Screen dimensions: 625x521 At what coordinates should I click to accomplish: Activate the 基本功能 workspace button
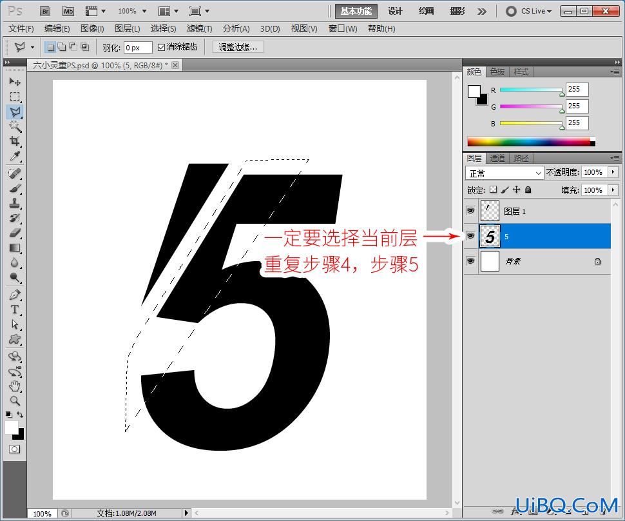coord(356,11)
